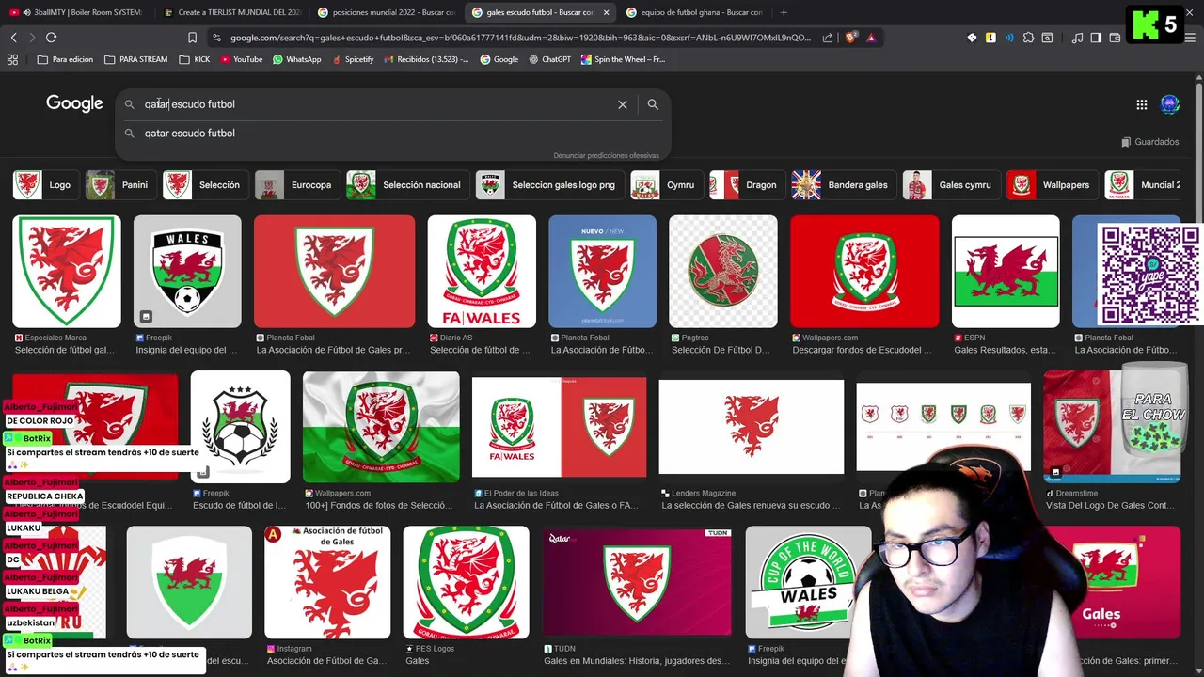Viewport: 1204px width, 677px height.
Task: Open the bookmarks-bar apps grid icon
Action: [x=12, y=59]
